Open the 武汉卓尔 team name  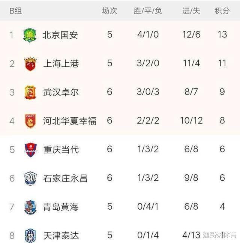(x=61, y=92)
